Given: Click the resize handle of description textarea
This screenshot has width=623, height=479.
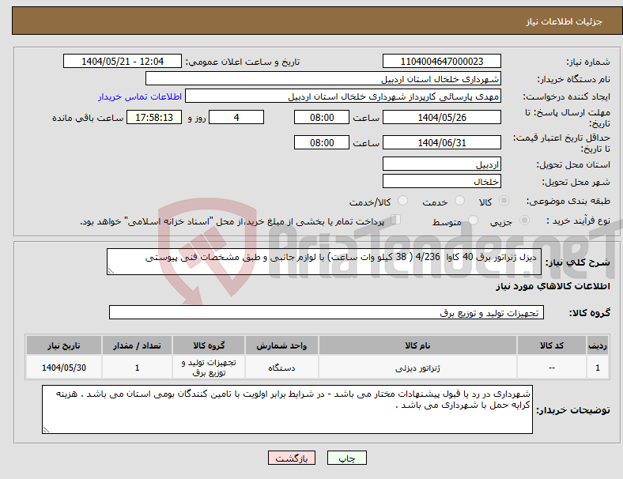Looking at the screenshot, I should coord(111,271).
